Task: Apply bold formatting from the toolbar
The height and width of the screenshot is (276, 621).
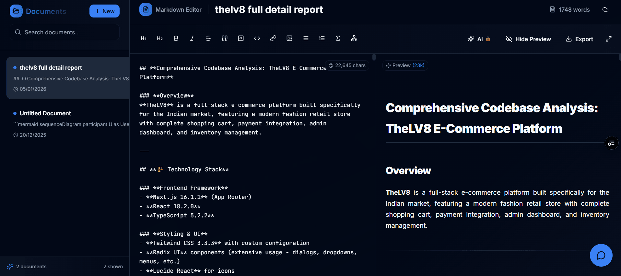Action: click(x=176, y=39)
